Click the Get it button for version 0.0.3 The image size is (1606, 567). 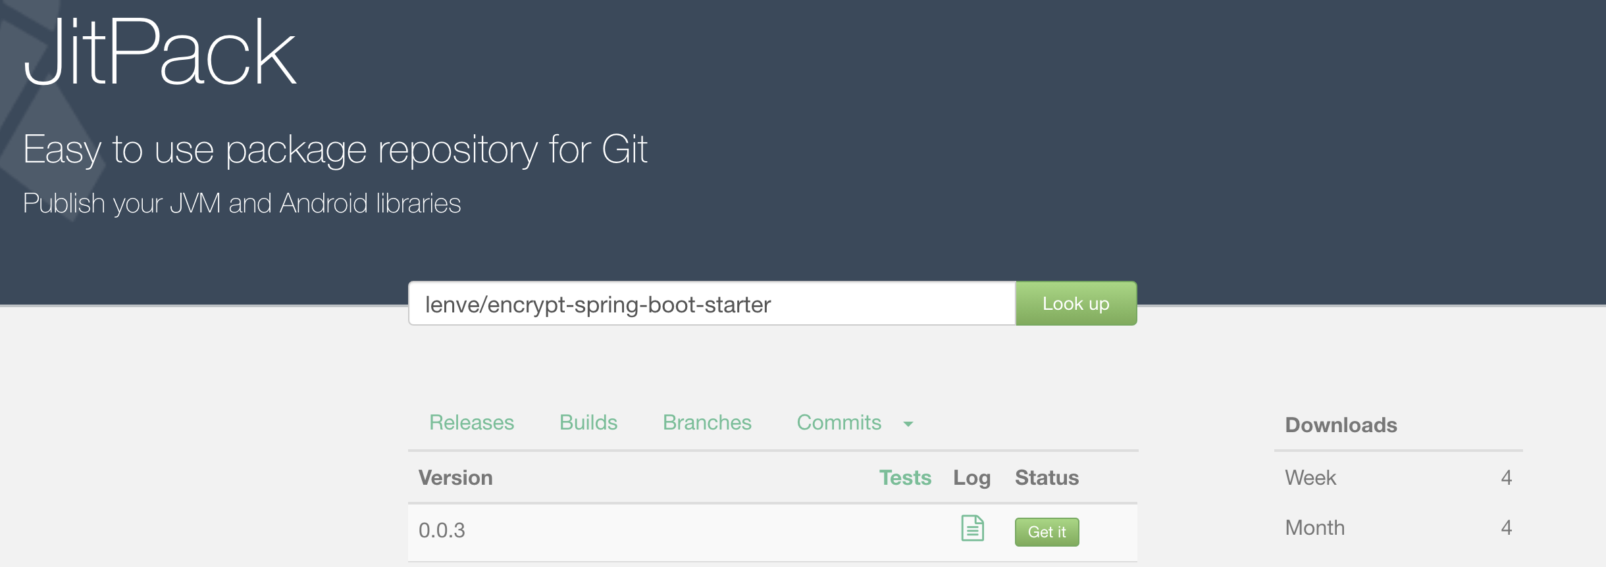pyautogui.click(x=1047, y=531)
